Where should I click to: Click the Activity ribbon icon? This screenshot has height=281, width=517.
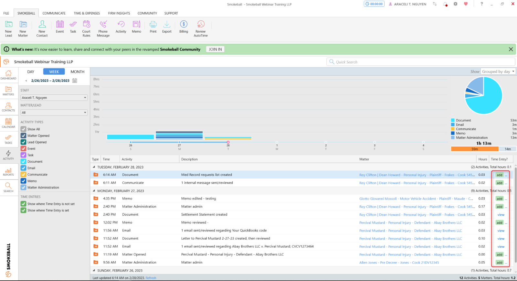[x=121, y=27]
